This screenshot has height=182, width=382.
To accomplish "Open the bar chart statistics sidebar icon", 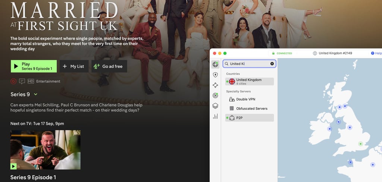I will tap(215, 116).
